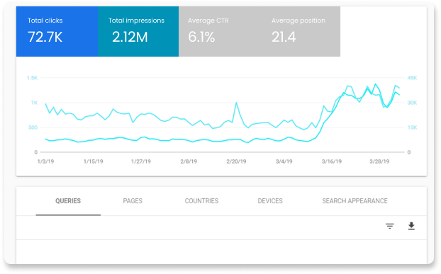Click the 500 left axis label
The width and height of the screenshot is (441, 274).
pyautogui.click(x=33, y=127)
